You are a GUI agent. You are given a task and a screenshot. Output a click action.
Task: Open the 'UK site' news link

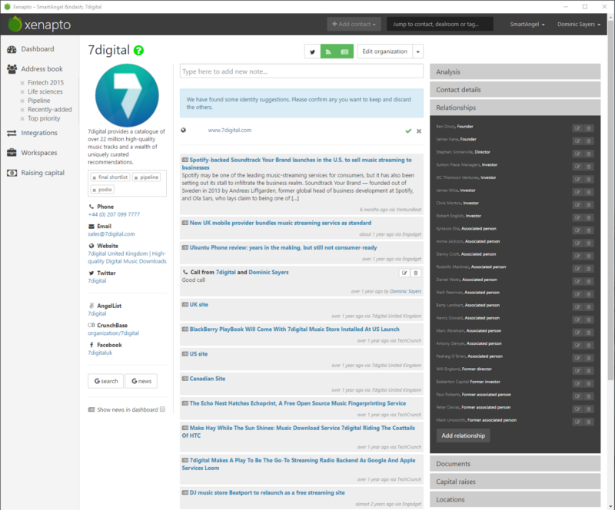pyautogui.click(x=199, y=305)
